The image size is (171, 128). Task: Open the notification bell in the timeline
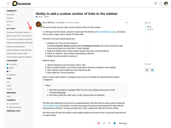point(152,70)
